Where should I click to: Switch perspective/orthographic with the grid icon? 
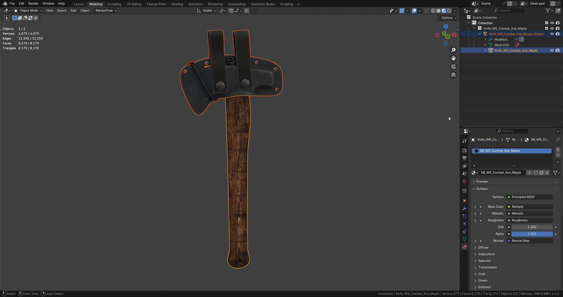click(x=453, y=75)
